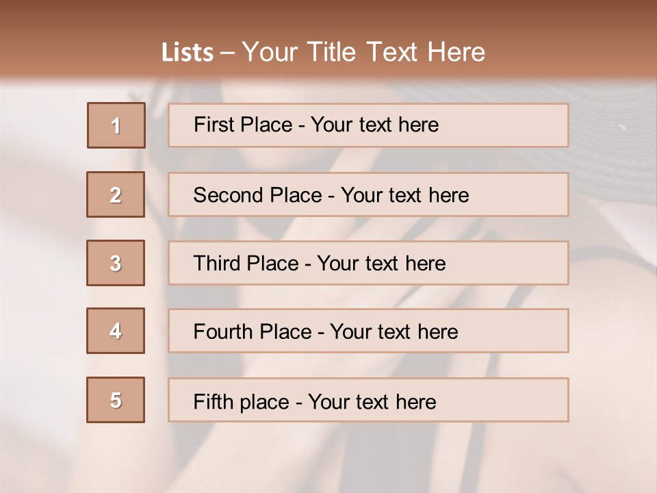Click the bold word Lists in title

tap(188, 53)
